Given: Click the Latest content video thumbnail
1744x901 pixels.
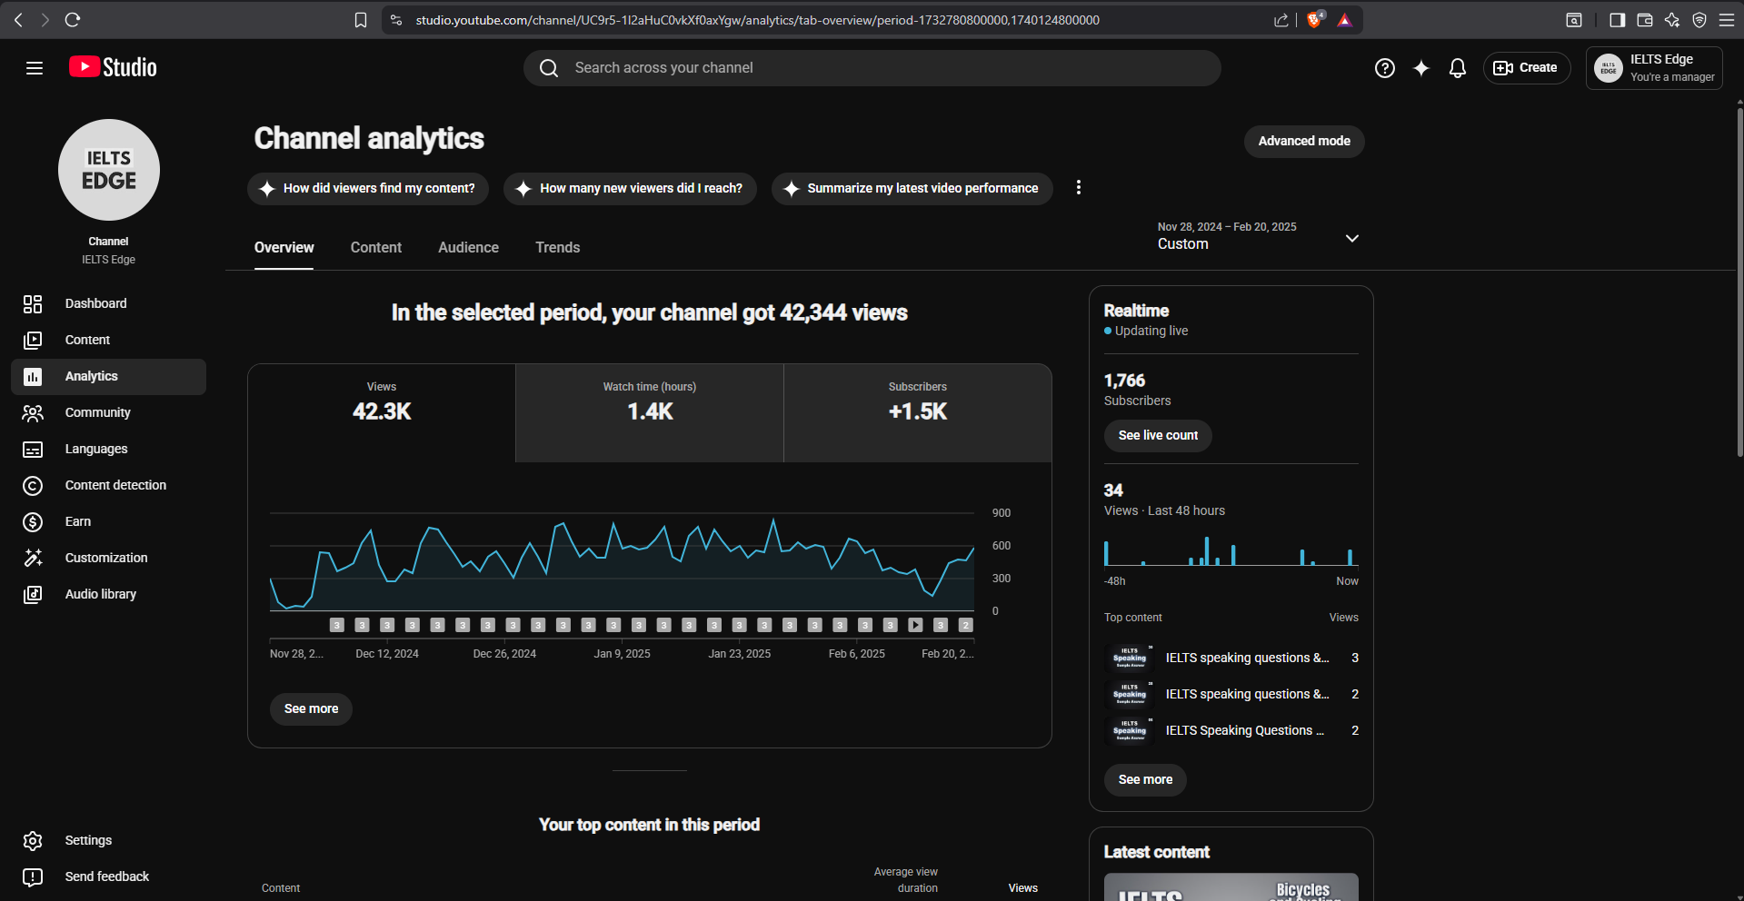Looking at the screenshot, I should coord(1231,887).
